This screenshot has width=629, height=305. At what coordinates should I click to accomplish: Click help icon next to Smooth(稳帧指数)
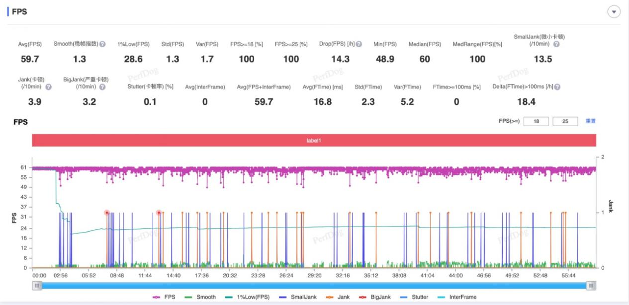click(x=102, y=44)
